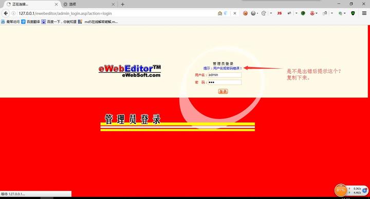Open the md5在线解密破解 bookmark
The height and width of the screenshot is (199, 370).
pos(98,22)
